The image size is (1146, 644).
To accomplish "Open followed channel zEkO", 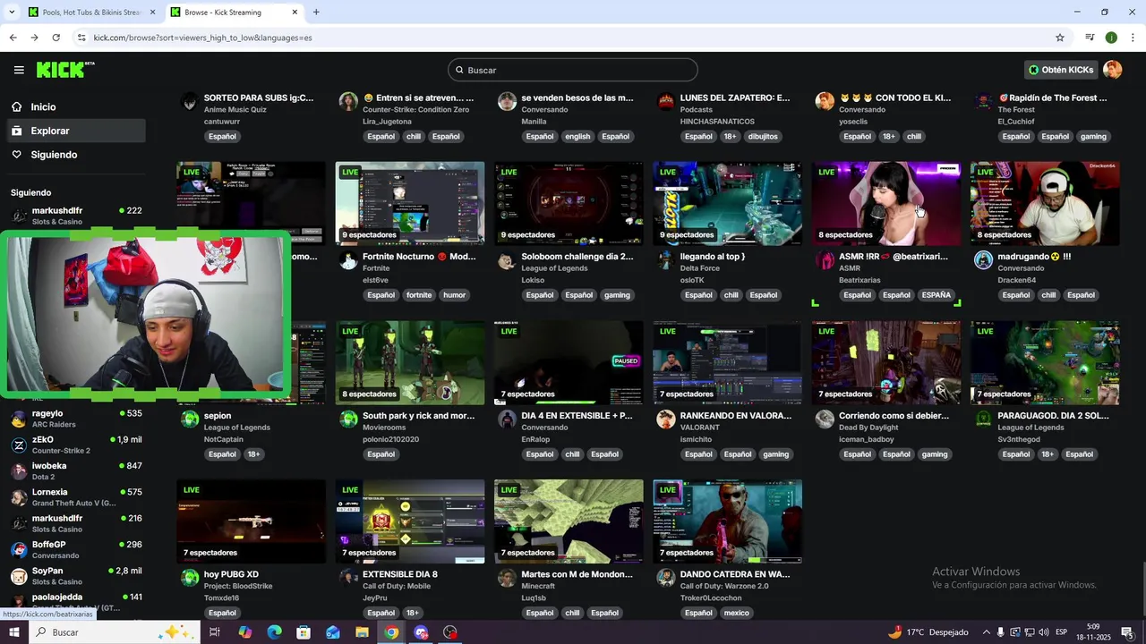I will pos(76,445).
